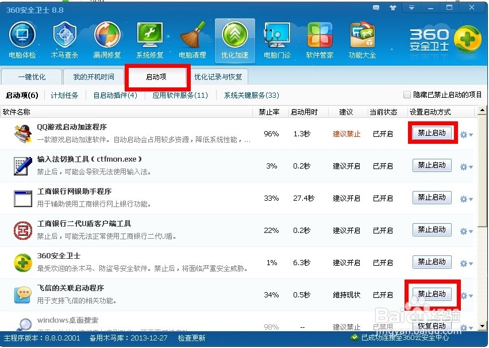Viewport: 489px width, 348px height.
Task: Click 禁止启动 for 飞信的关联启动程序
Action: (x=432, y=294)
